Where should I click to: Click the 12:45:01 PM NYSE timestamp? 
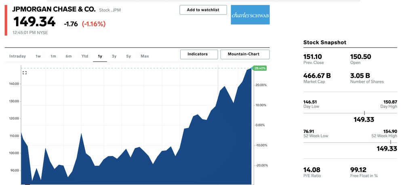30,33
